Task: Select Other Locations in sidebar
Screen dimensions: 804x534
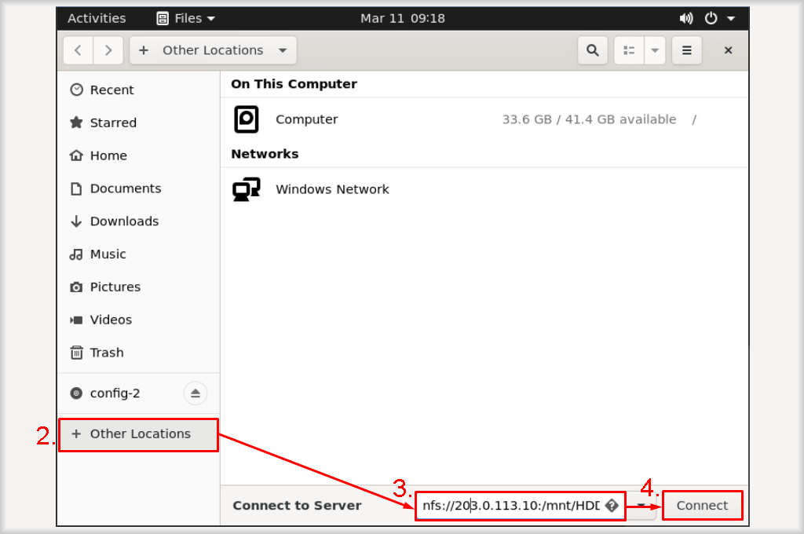Action: (x=138, y=434)
